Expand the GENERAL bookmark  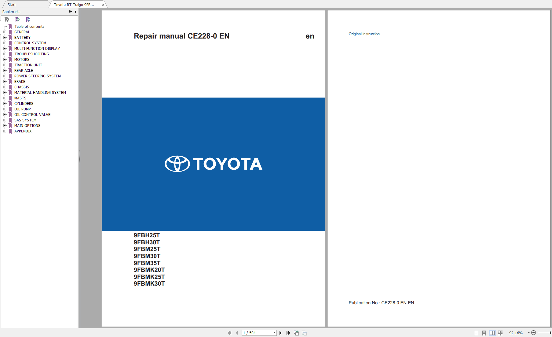tap(5, 32)
